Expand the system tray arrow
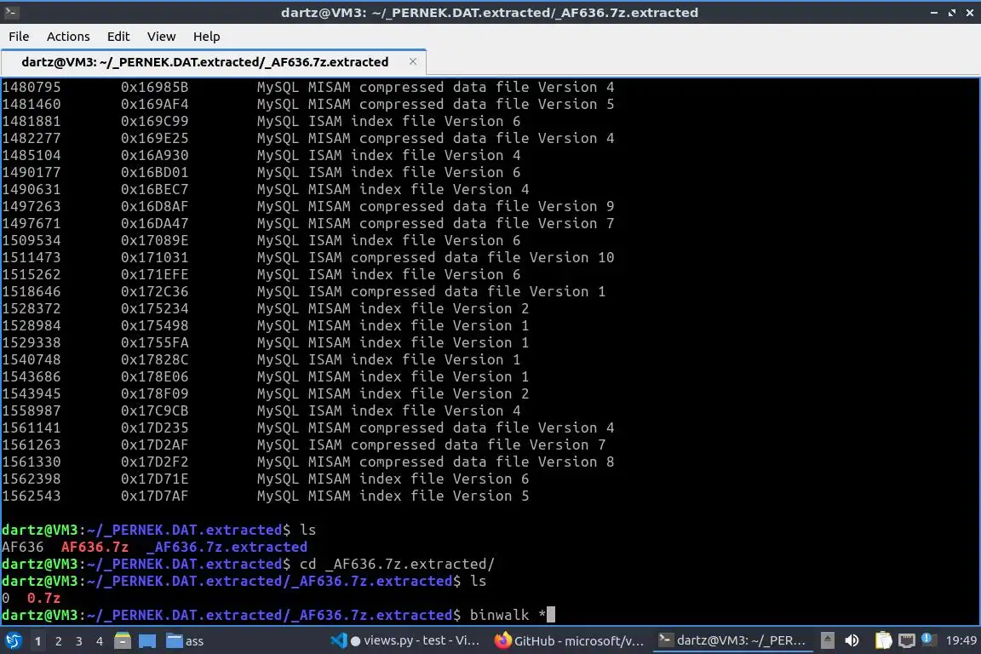Screen dimensions: 981x654 827,640
